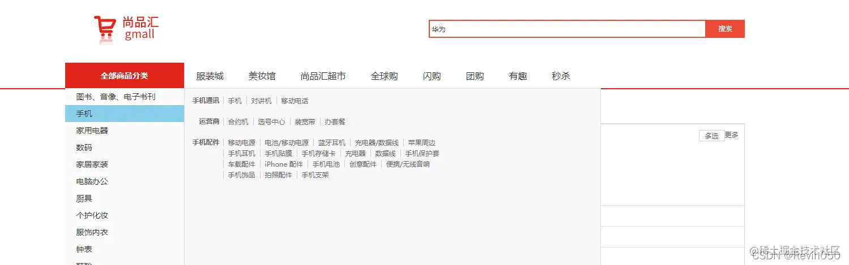This screenshot has width=849, height=265.
Task: Click the 手机配件 group heading
Action: (206, 142)
